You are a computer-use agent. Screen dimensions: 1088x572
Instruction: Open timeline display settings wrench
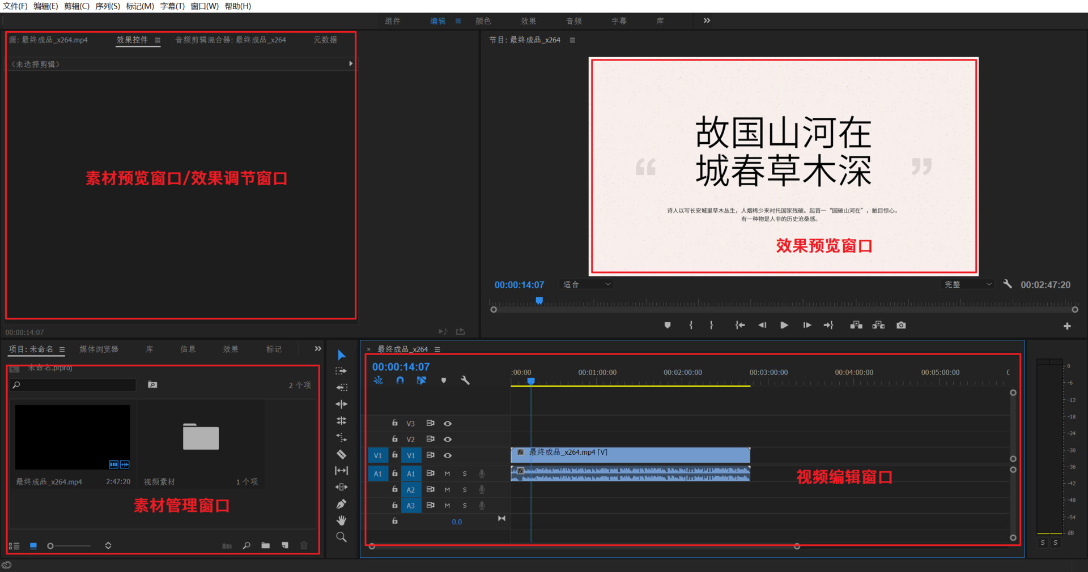(465, 381)
